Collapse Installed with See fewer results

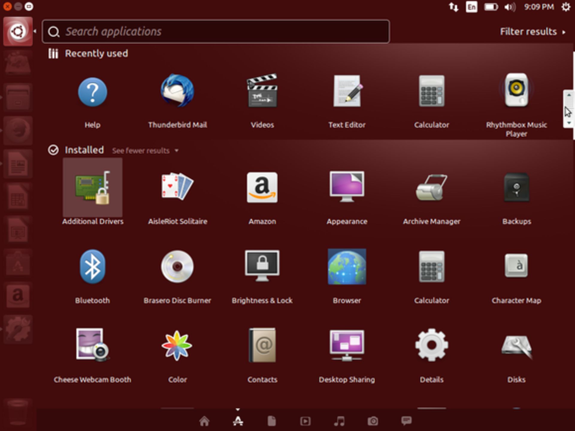click(145, 151)
